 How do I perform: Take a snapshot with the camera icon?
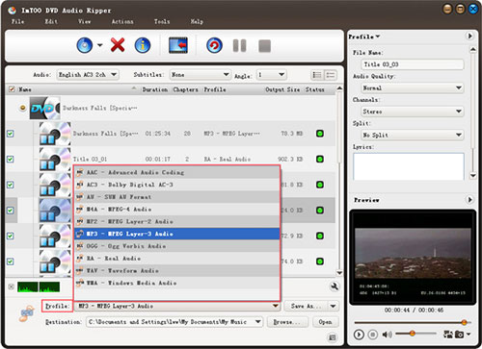coord(460,335)
